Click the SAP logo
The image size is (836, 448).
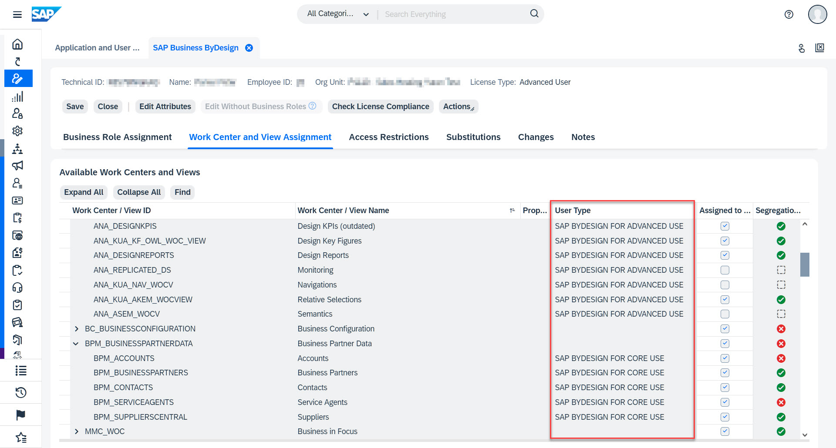pyautogui.click(x=46, y=14)
